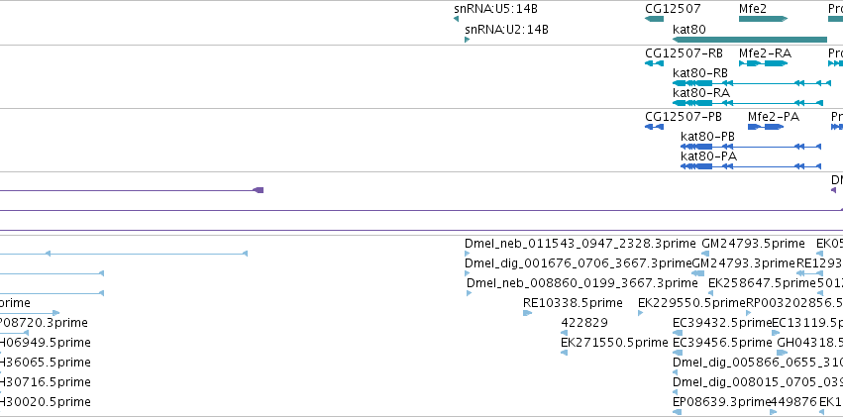The height and width of the screenshot is (417, 843).
Task: Select the EP08639.3prime EST glyph
Action: click(x=678, y=412)
